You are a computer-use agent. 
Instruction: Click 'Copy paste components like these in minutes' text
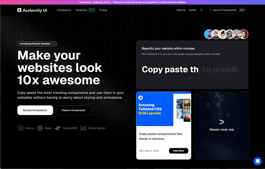161,136
